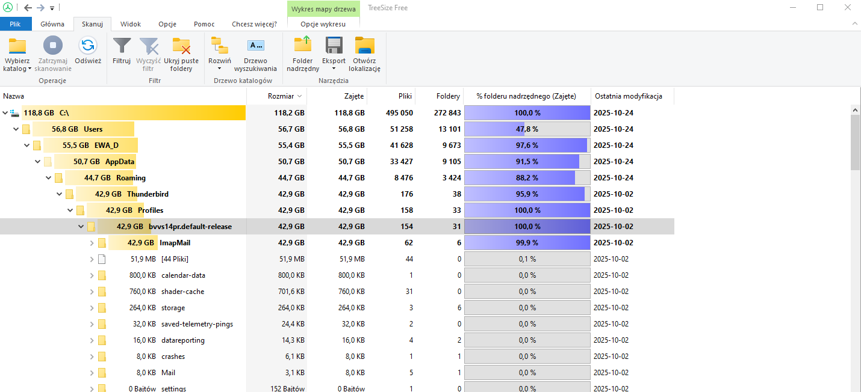Screen dimensions: 861x392
Task: Open the Plik menu
Action: 16,24
